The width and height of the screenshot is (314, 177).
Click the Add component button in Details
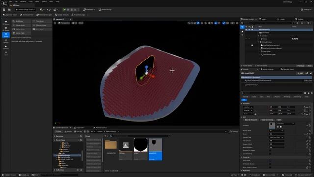300,73
